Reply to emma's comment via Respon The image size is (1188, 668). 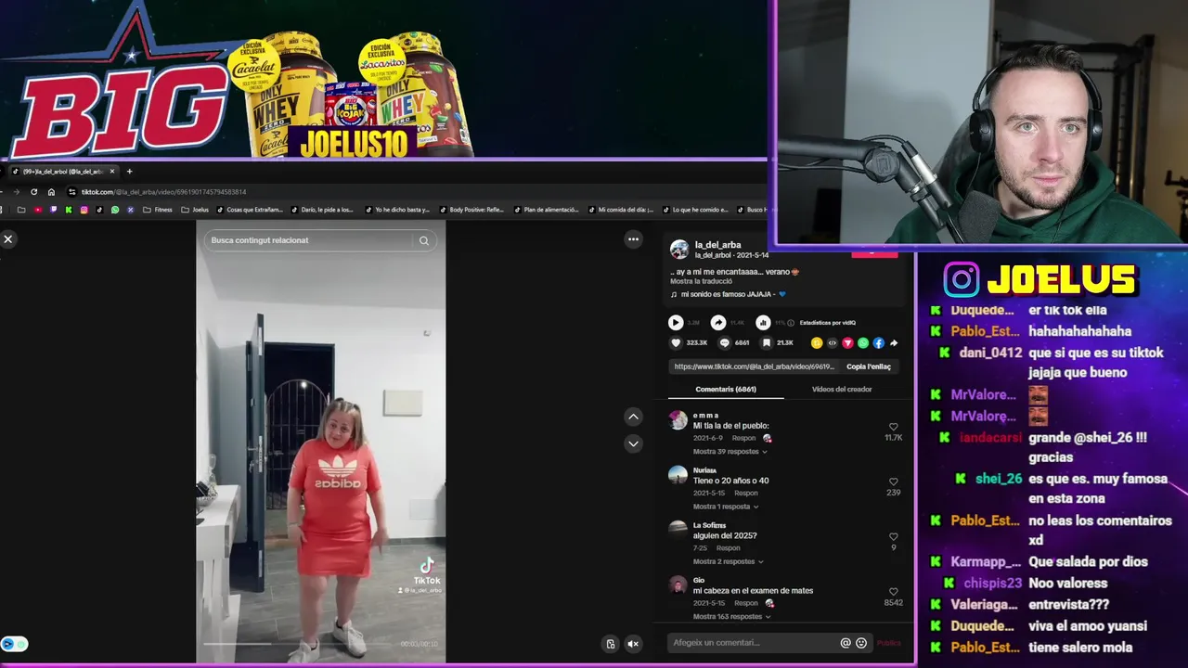click(x=743, y=438)
